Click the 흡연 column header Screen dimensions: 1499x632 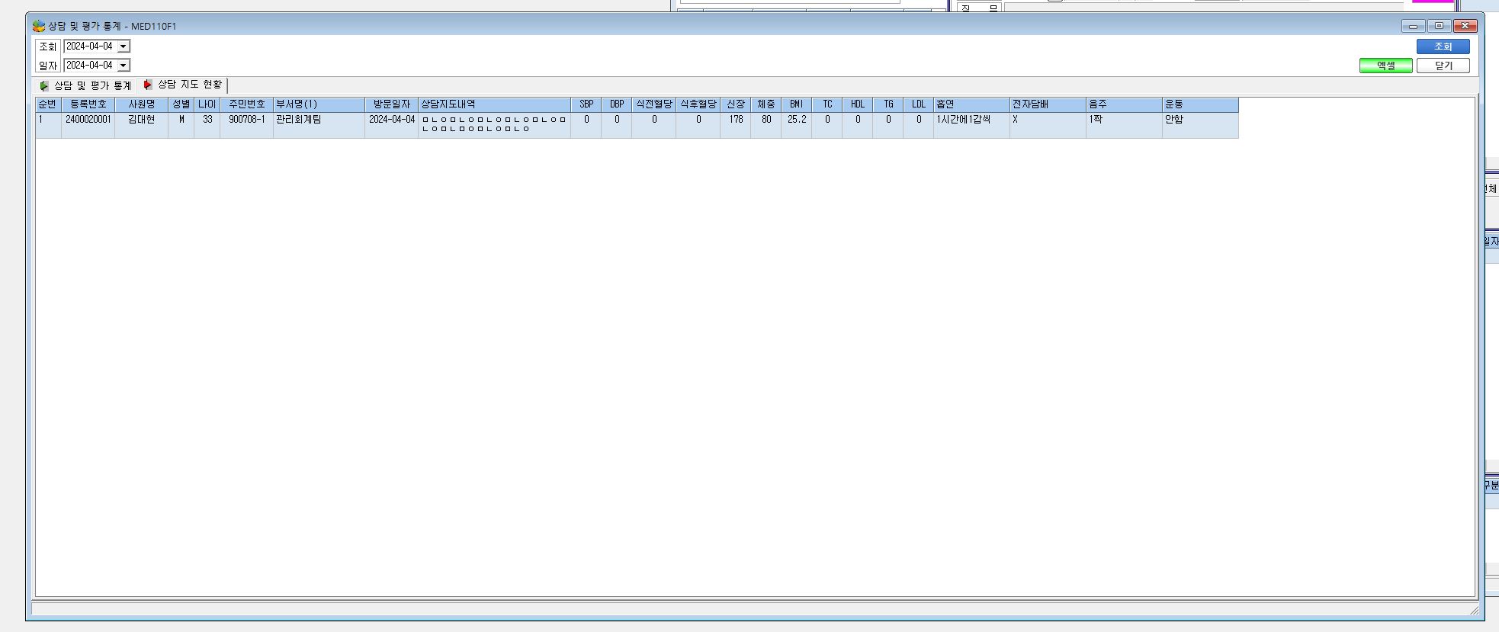(x=971, y=104)
